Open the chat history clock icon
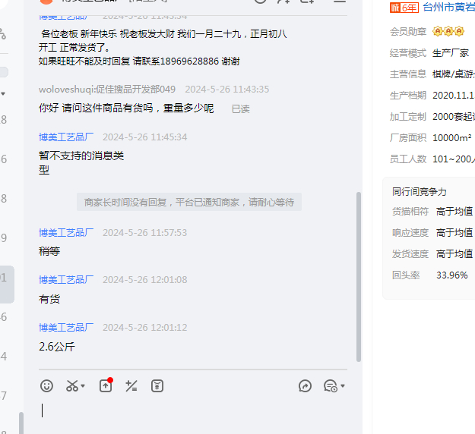475x434 pixels. (x=330, y=386)
